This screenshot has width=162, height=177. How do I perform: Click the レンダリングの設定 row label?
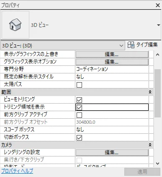coord(22,152)
